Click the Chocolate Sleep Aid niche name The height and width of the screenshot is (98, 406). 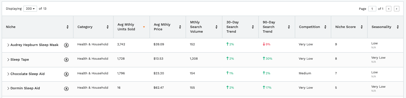[x=27, y=74]
